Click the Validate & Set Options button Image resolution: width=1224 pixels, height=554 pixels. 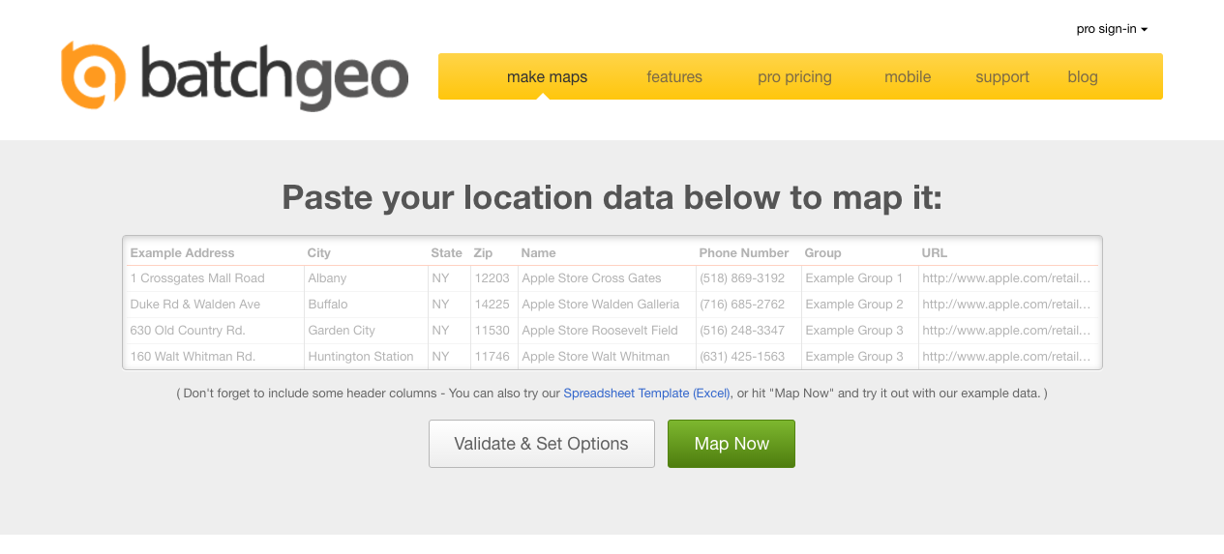coord(542,444)
